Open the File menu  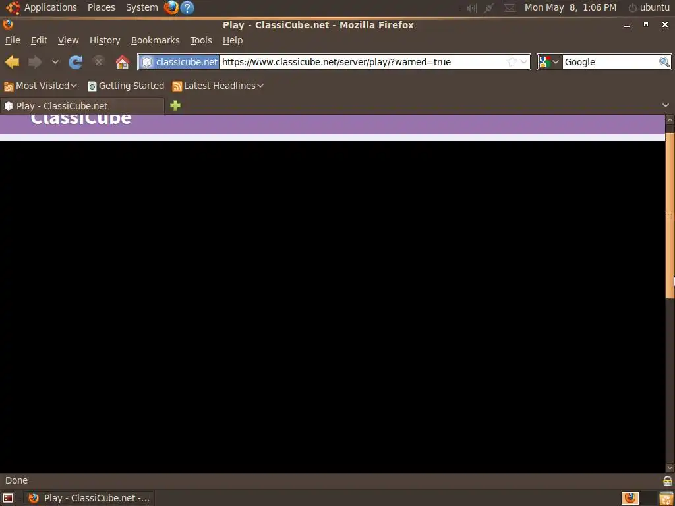(x=13, y=40)
